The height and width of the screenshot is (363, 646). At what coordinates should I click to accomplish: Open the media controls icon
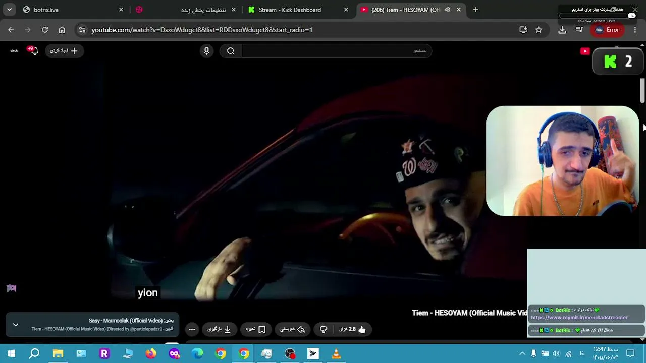pyautogui.click(x=579, y=30)
